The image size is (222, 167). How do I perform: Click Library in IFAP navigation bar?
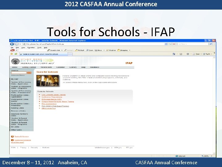tap(73, 67)
